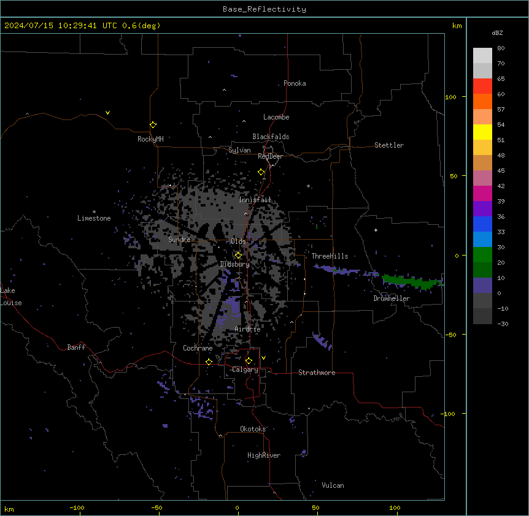Click the Blackfalds city label

(x=271, y=137)
